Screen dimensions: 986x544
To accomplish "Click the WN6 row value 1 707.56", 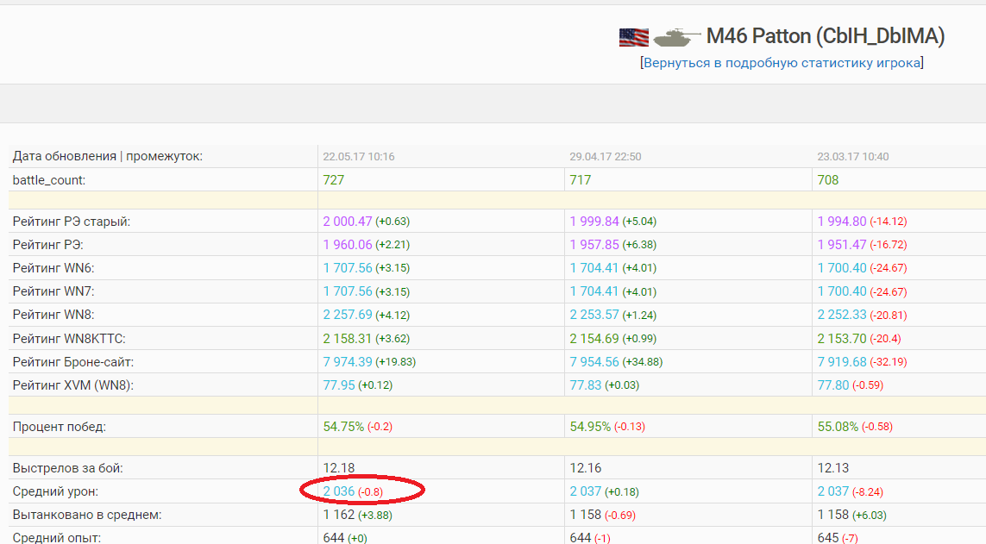I will (348, 267).
